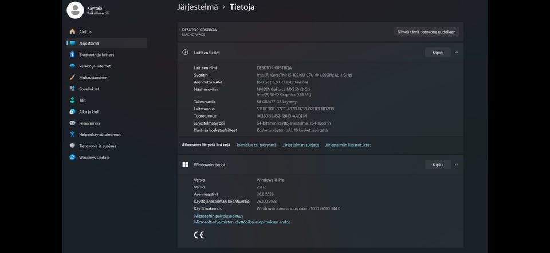Click Järjestelmä in the breadcrumb header
The width and height of the screenshot is (550, 253).
coord(198,7)
